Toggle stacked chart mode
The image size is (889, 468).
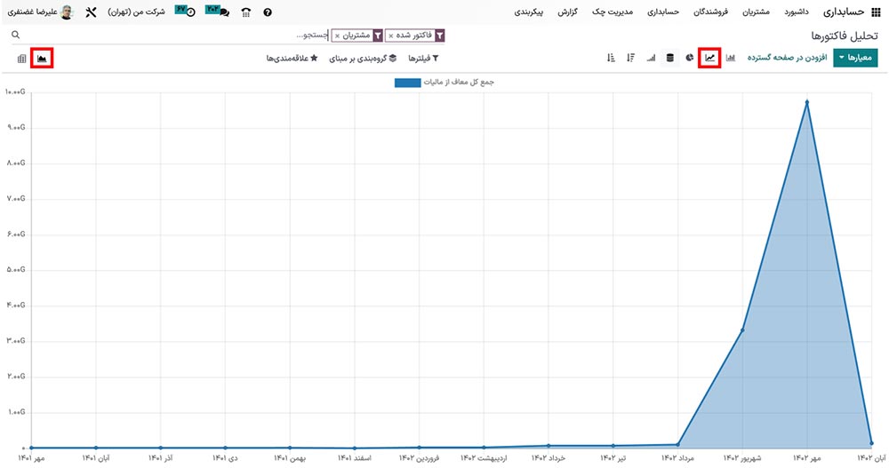(x=669, y=58)
